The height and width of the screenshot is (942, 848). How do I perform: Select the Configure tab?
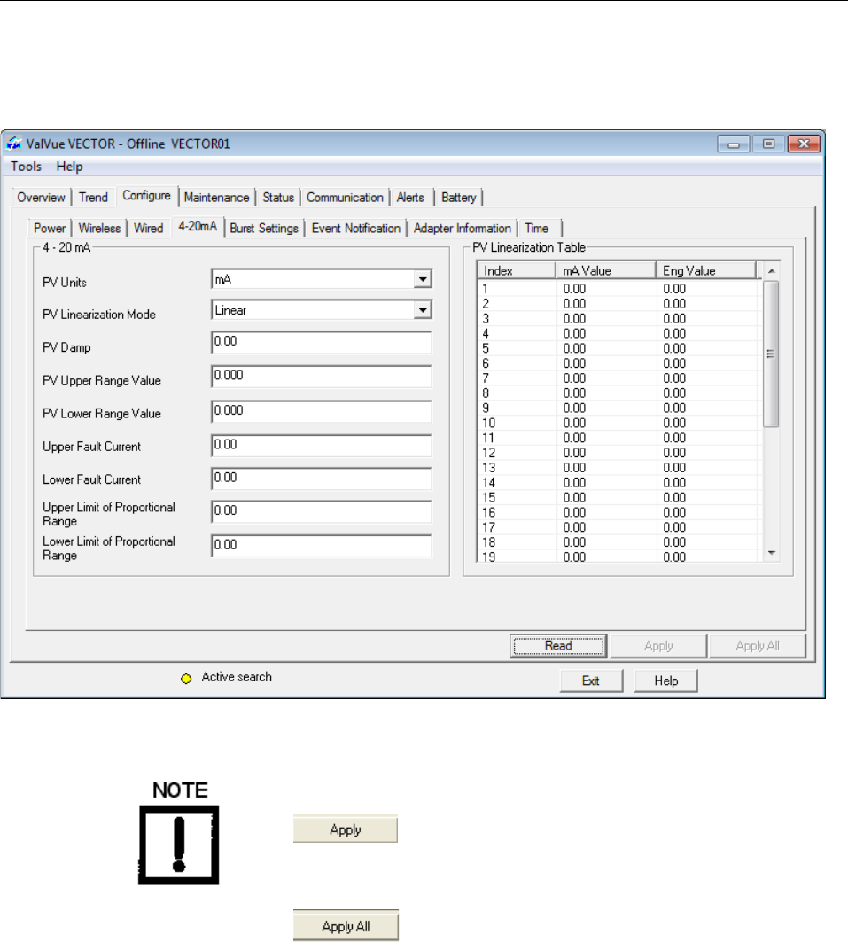tap(146, 195)
